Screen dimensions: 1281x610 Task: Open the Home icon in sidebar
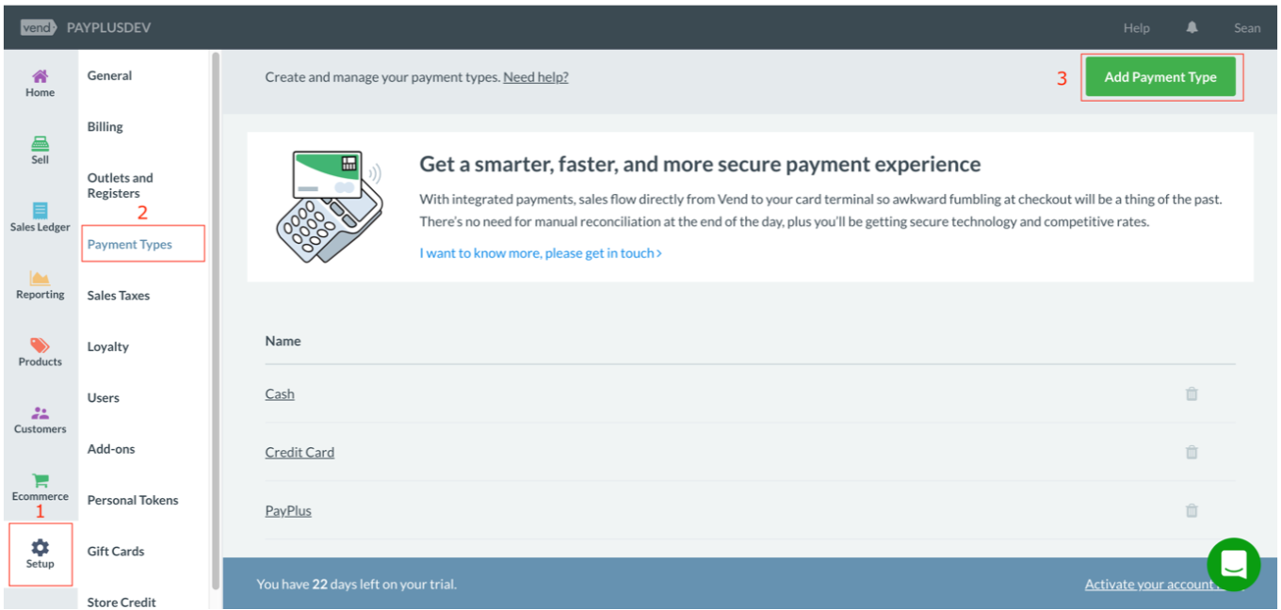coord(40,76)
